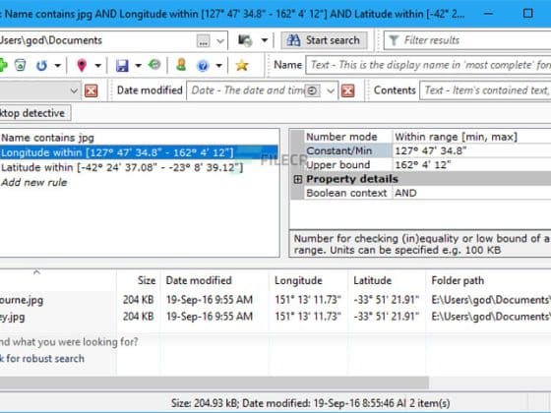The image size is (551, 413).
Task: Click the Number mode property label
Action: pyautogui.click(x=341, y=137)
